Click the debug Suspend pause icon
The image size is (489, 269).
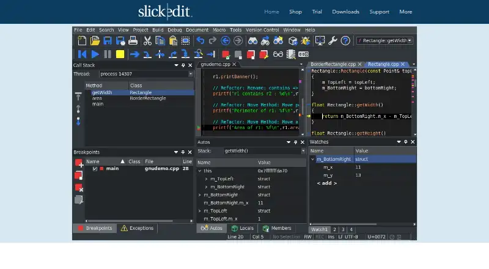point(108,54)
